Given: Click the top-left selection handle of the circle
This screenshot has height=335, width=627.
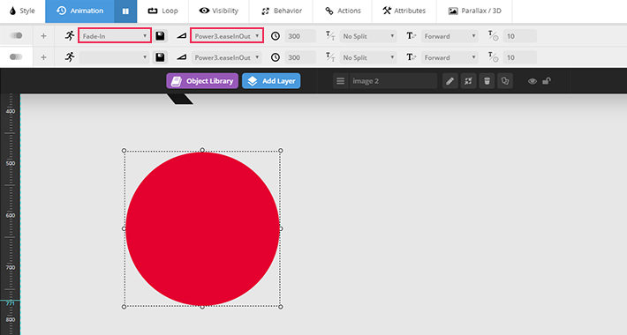Looking at the screenshot, I should (x=124, y=151).
